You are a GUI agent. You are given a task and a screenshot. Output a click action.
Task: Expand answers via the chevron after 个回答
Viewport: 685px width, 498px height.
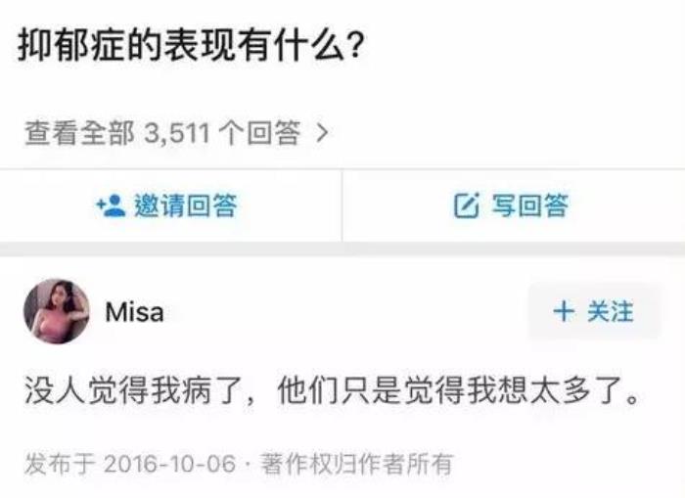point(322,133)
